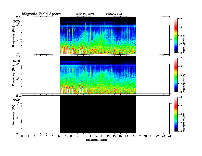This screenshot has width=202, height=156.
Task: Click the "-5" value on dZ/dt color scale
Action: tap(181, 106)
